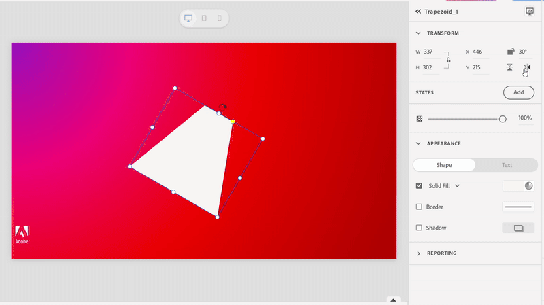Collapse the TRANSFORM section
544x305 pixels.
[x=418, y=33]
